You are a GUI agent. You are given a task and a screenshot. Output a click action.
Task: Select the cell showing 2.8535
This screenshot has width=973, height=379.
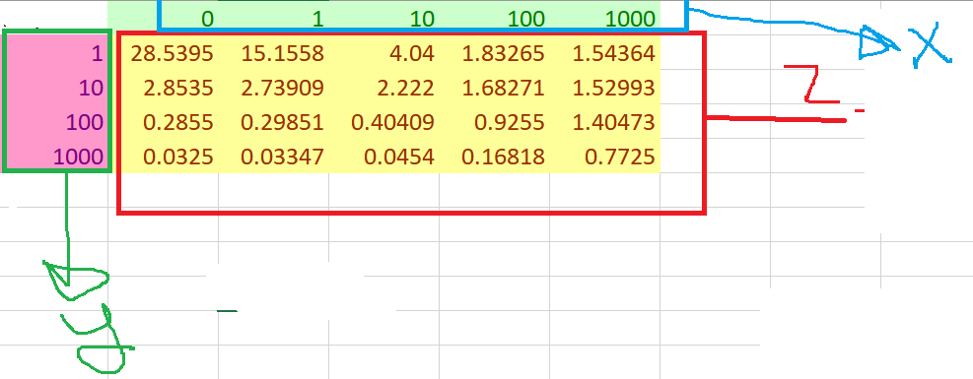[164, 88]
